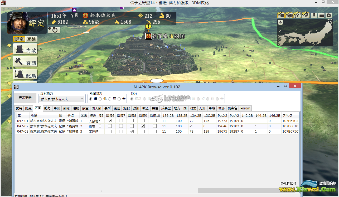Viewport: 339px width, 197px height.
Task: Click the 鈴木佐大夫 clan crest in status bar
Action: coord(85,16)
